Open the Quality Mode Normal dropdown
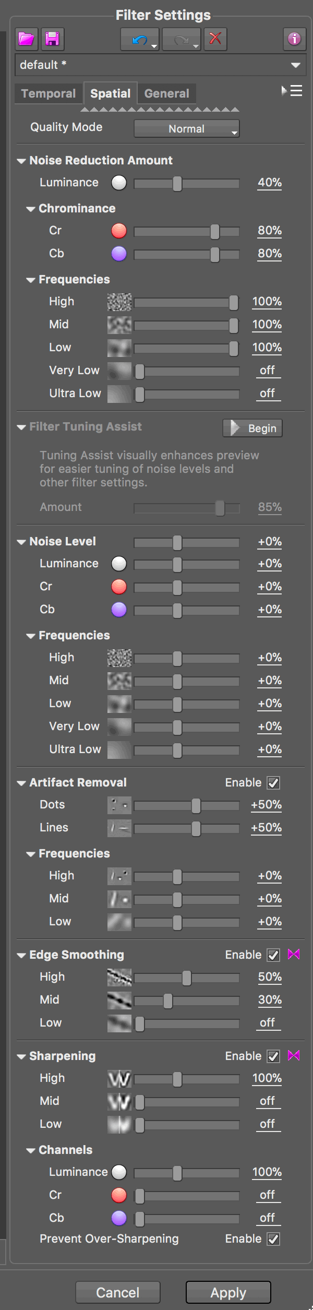 pos(187,129)
